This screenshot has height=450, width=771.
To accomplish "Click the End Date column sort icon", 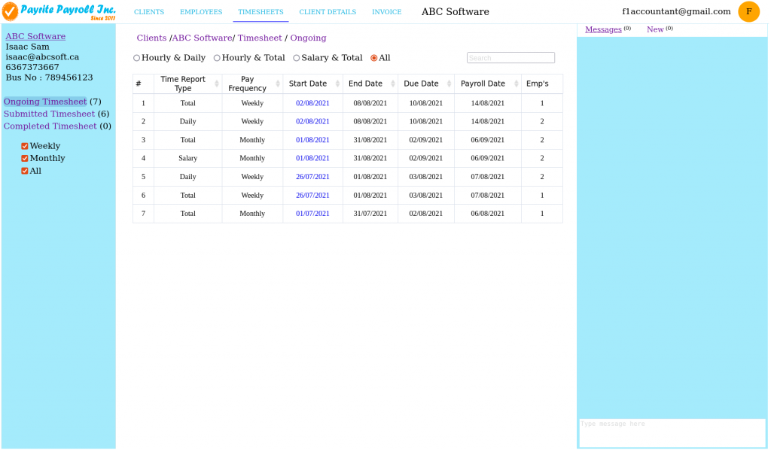I will [394, 83].
